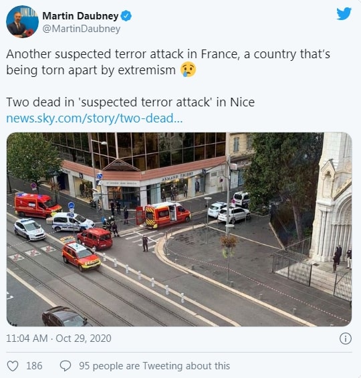Follow the news.sky.com story link
Image resolution: width=361 pixels, height=378 pixels.
click(x=94, y=118)
